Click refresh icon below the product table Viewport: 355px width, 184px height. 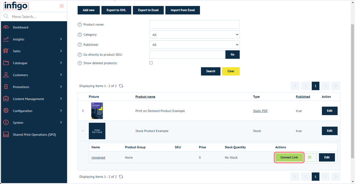coord(121,177)
